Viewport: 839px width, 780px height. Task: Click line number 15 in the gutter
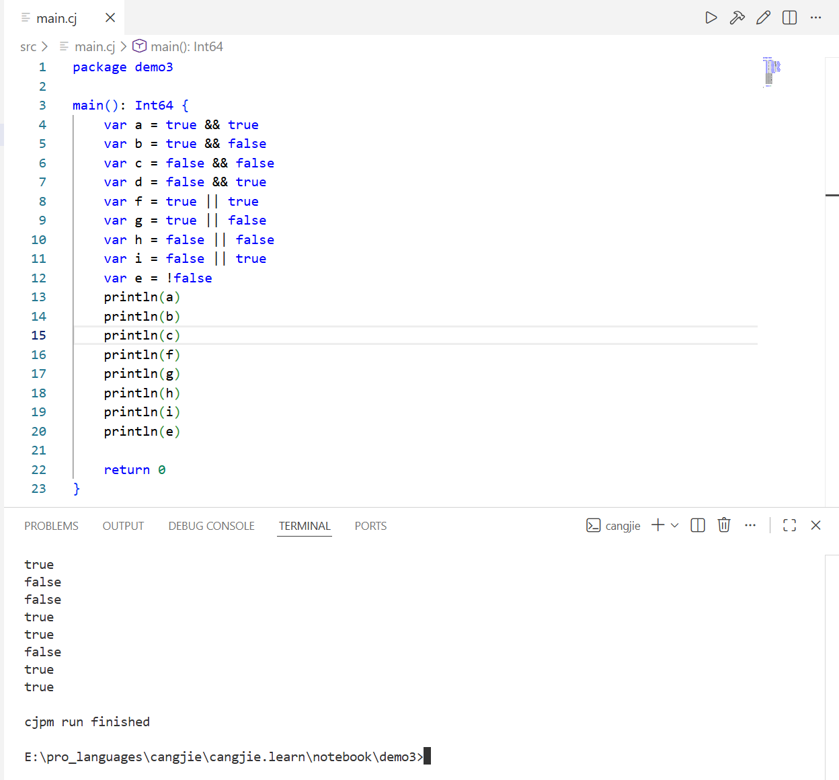click(38, 335)
